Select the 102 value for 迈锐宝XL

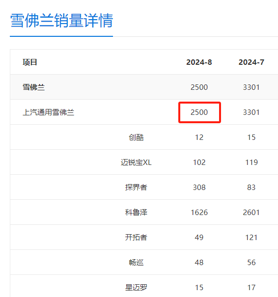199,162
